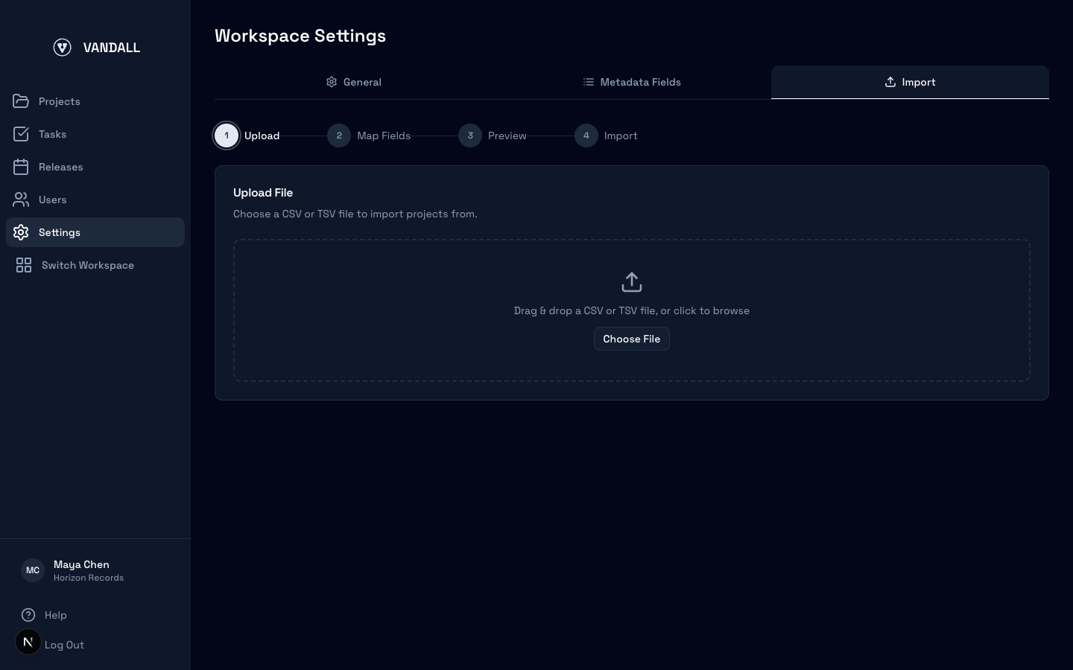
Task: Click the Vandall shield logo icon
Action: pos(63,48)
